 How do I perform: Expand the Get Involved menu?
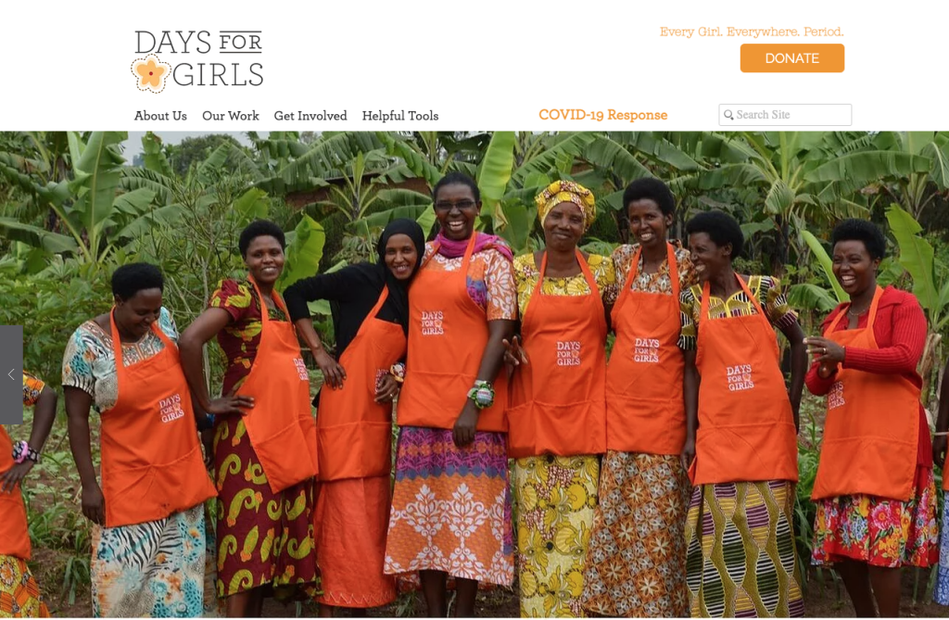[310, 116]
